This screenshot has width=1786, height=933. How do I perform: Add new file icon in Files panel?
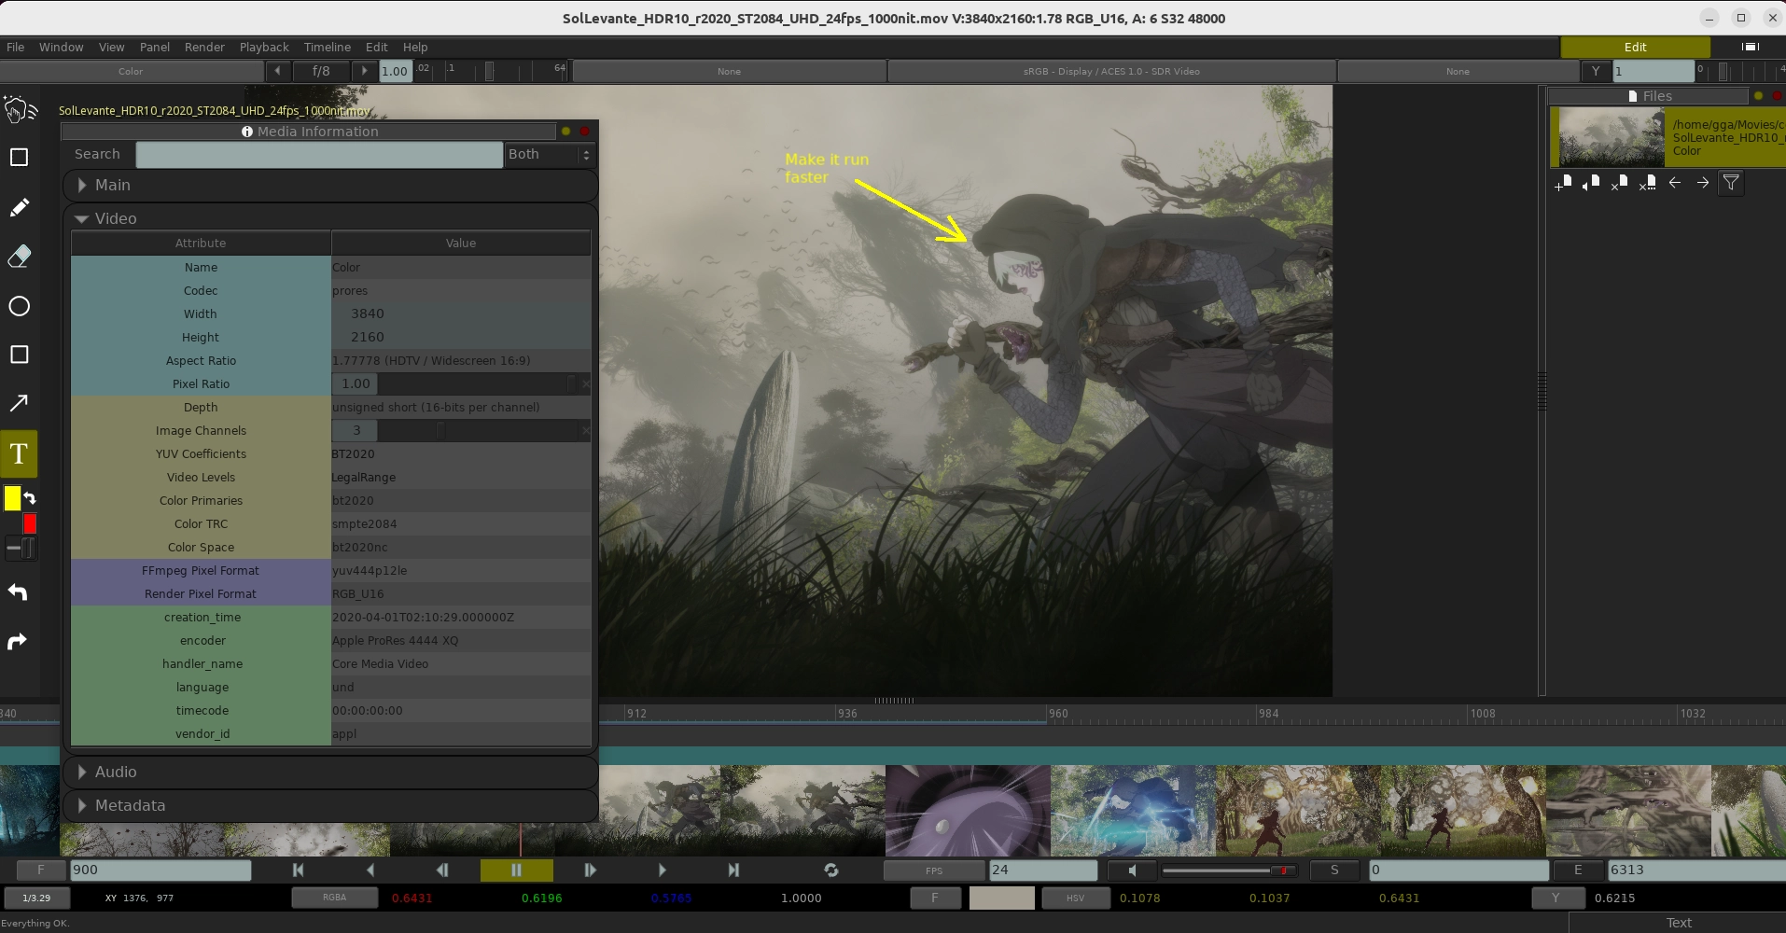[1563, 183]
